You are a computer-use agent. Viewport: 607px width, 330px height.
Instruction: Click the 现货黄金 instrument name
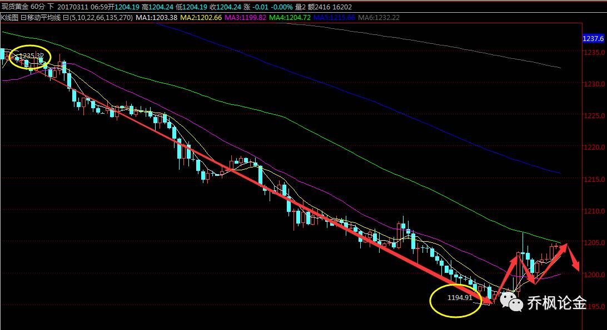14,7
